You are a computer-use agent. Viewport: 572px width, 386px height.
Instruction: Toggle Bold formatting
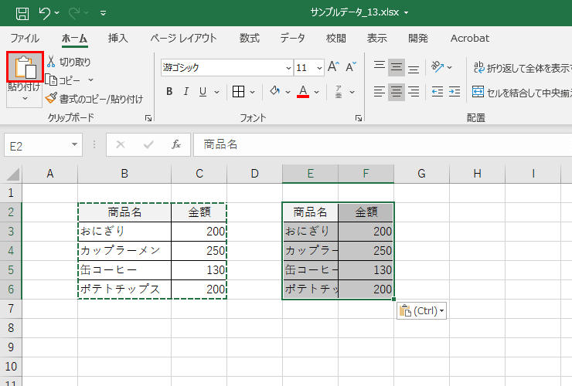169,92
